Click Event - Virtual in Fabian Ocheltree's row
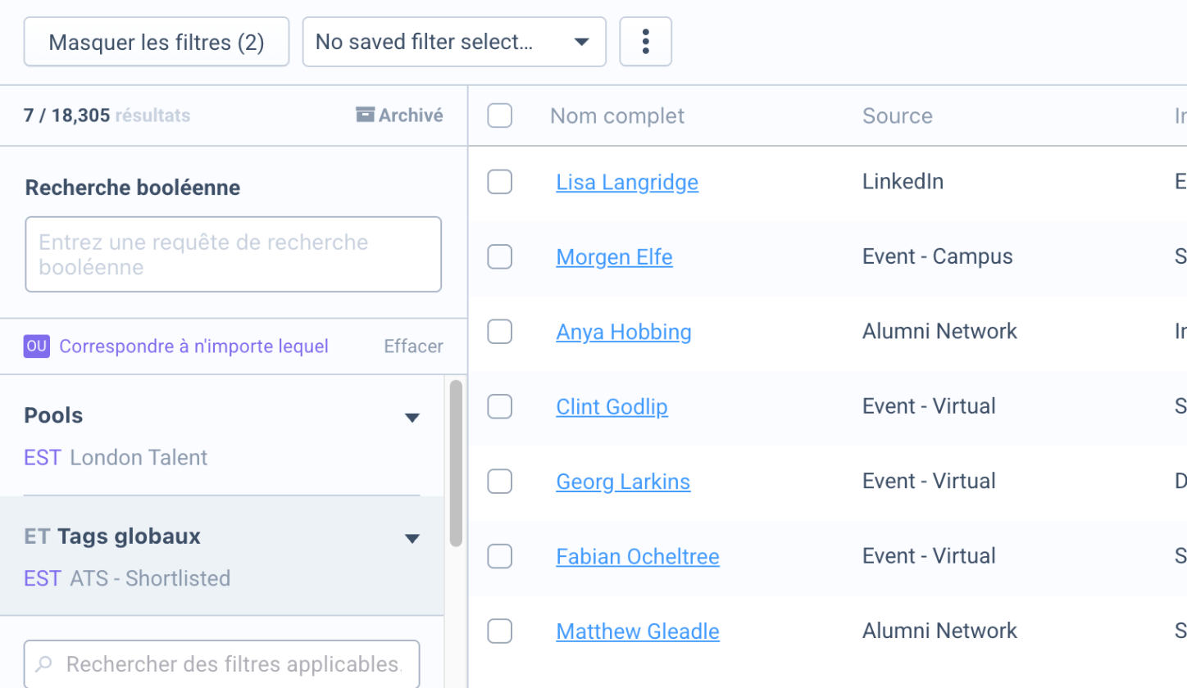1187x688 pixels. click(x=929, y=555)
